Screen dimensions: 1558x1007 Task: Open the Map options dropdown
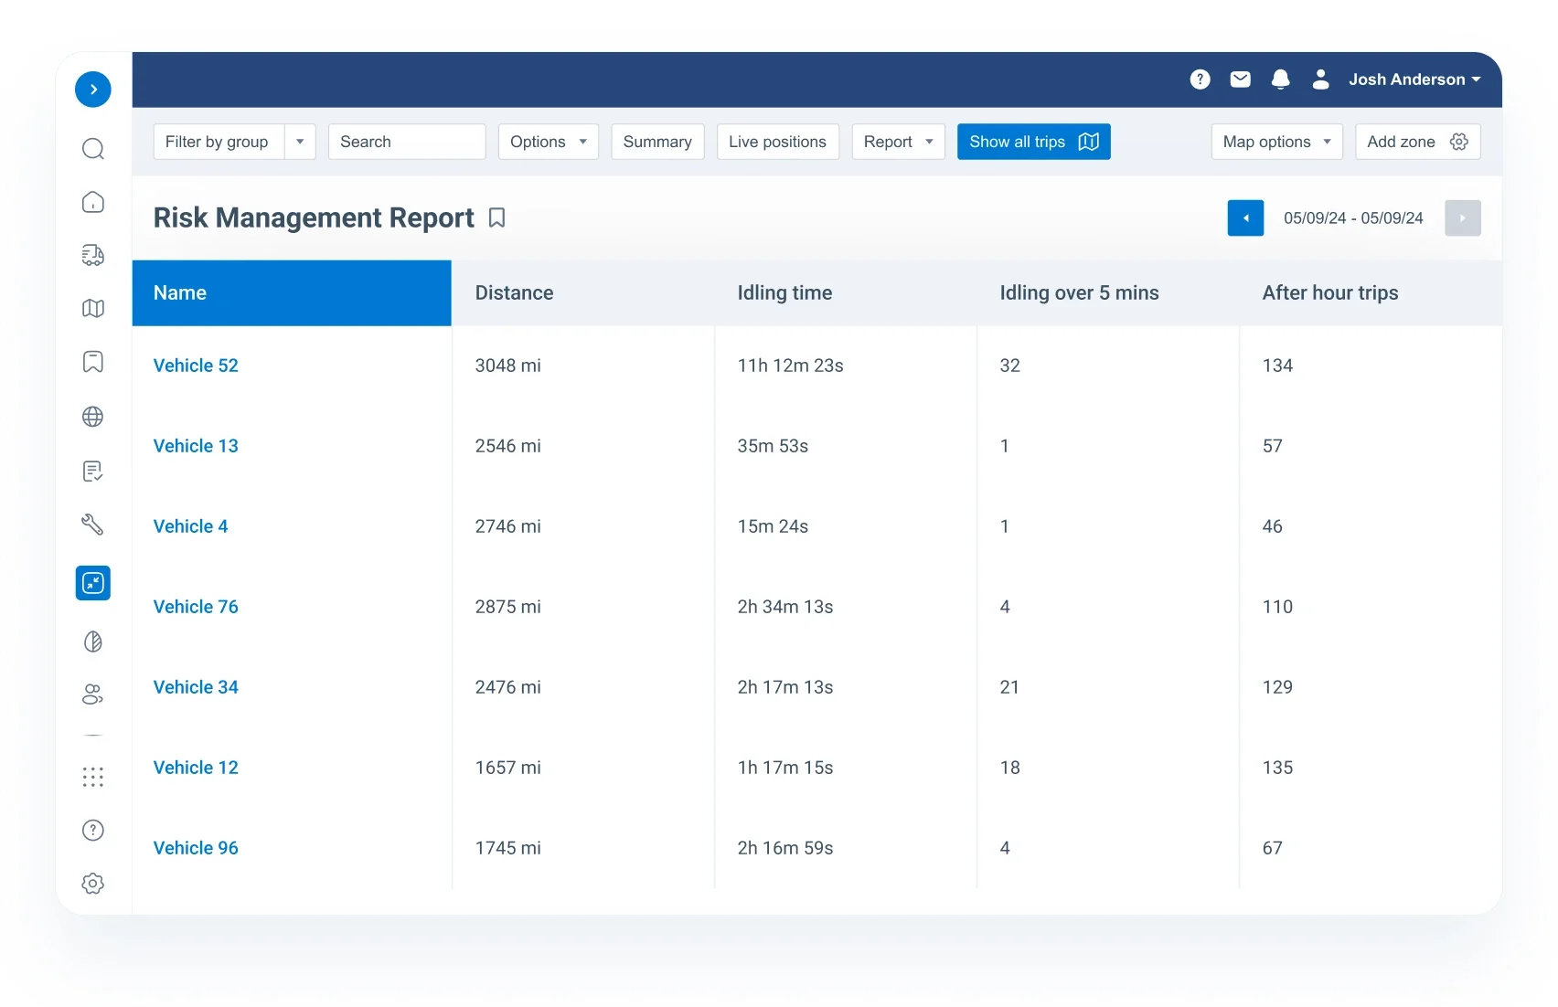(1275, 142)
